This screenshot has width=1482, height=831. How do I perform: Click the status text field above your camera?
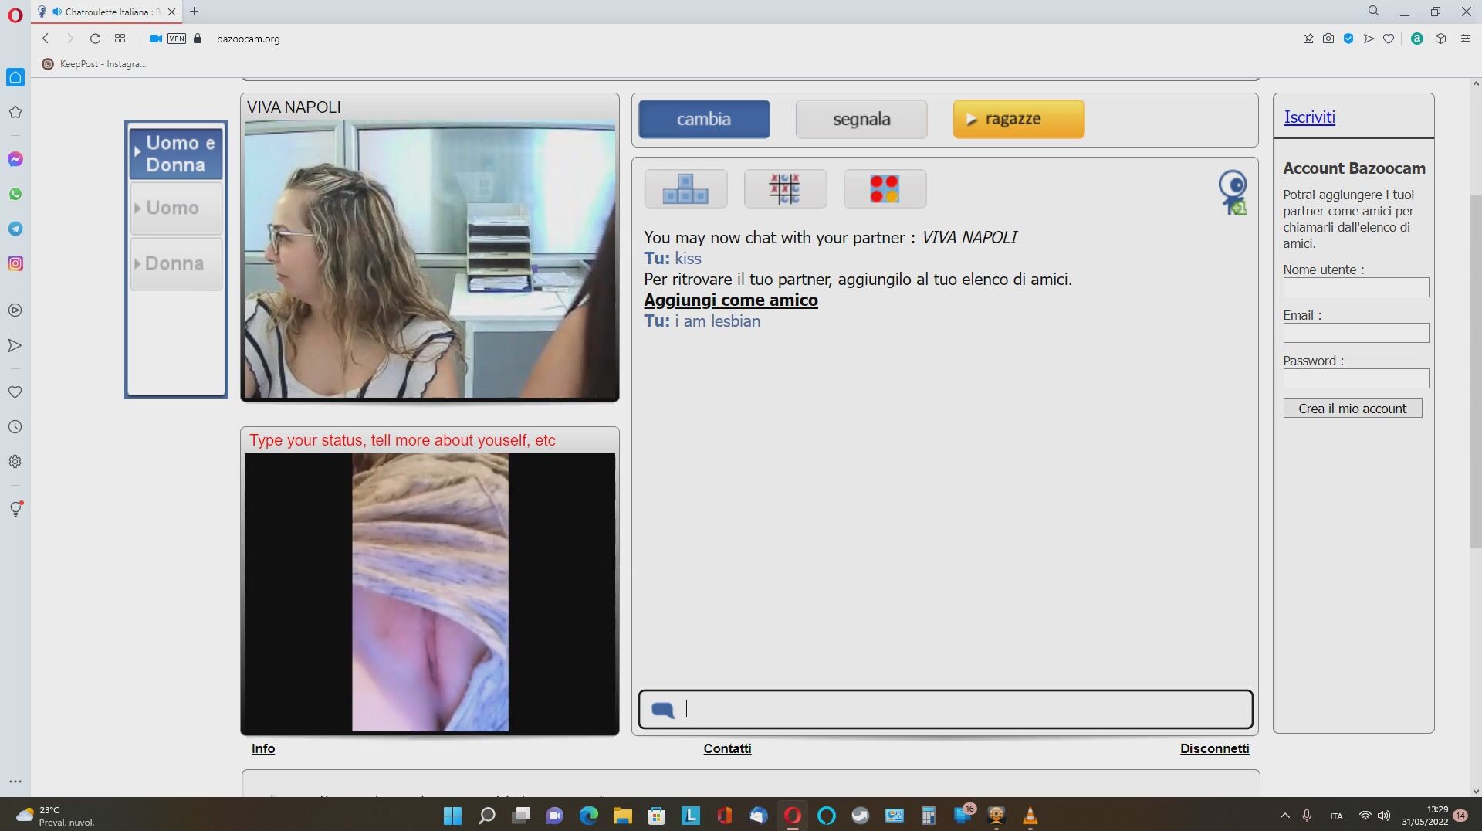[430, 440]
